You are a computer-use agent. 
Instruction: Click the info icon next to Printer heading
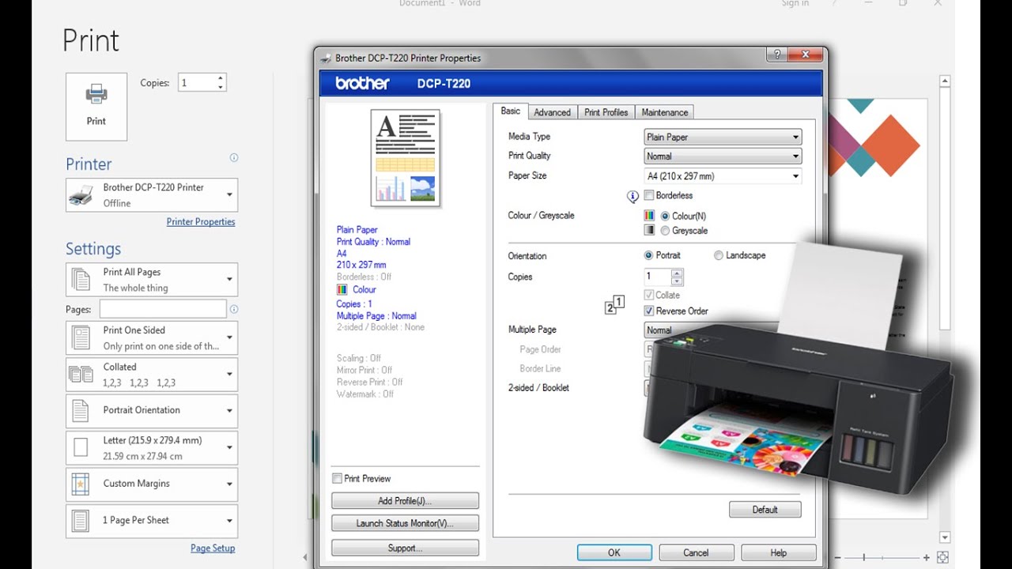[233, 157]
